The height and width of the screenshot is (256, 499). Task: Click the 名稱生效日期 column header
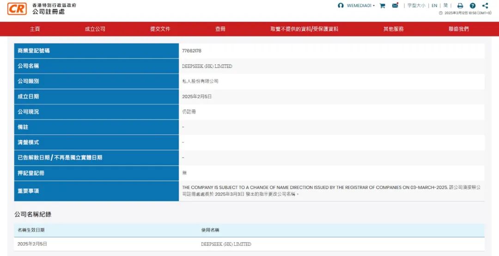(x=31, y=230)
